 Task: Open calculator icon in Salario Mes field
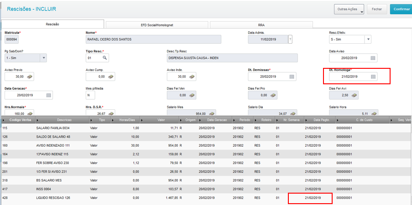click(x=212, y=113)
